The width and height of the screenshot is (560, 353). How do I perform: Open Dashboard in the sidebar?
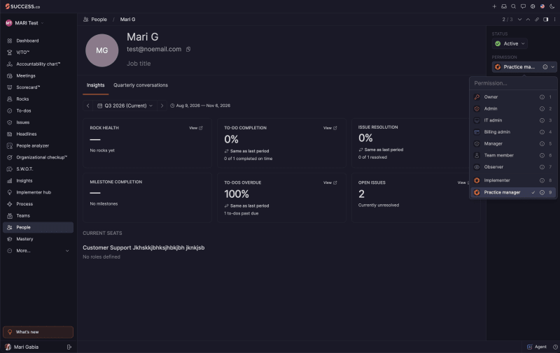click(38, 41)
